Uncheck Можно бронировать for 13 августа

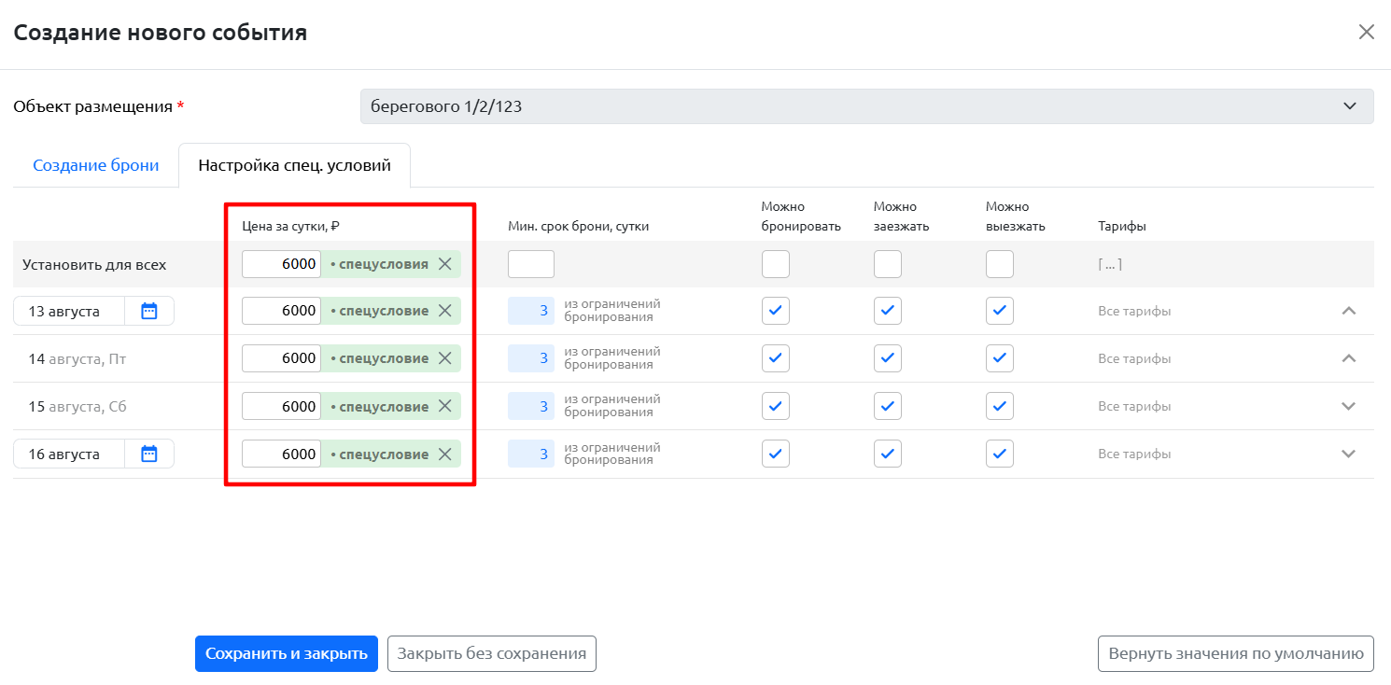776,311
